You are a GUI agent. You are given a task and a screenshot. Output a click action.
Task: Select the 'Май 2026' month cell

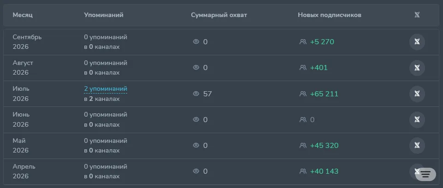21,145
